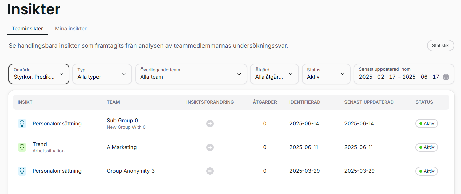Click the lightbulb icon for Sub Group 0 insight
The image size is (461, 194).
tap(22, 124)
